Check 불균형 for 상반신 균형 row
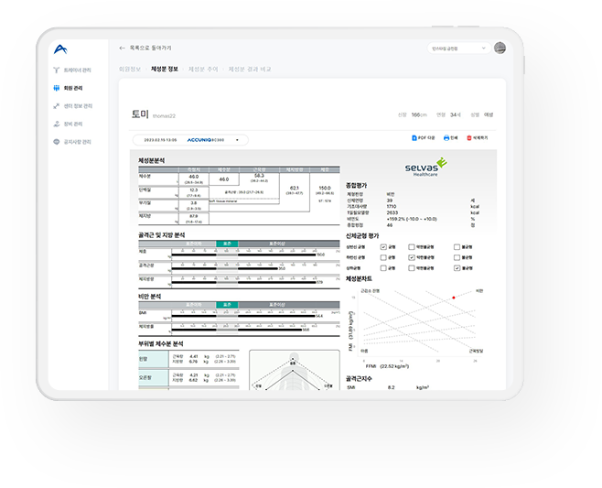Image resolution: width=602 pixels, height=488 pixels. pos(457,246)
